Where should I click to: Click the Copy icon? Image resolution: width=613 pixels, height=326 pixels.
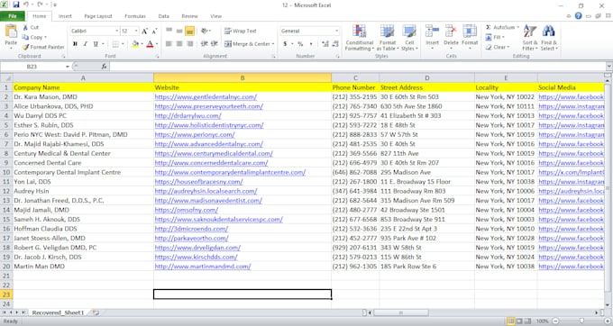[x=25, y=37]
